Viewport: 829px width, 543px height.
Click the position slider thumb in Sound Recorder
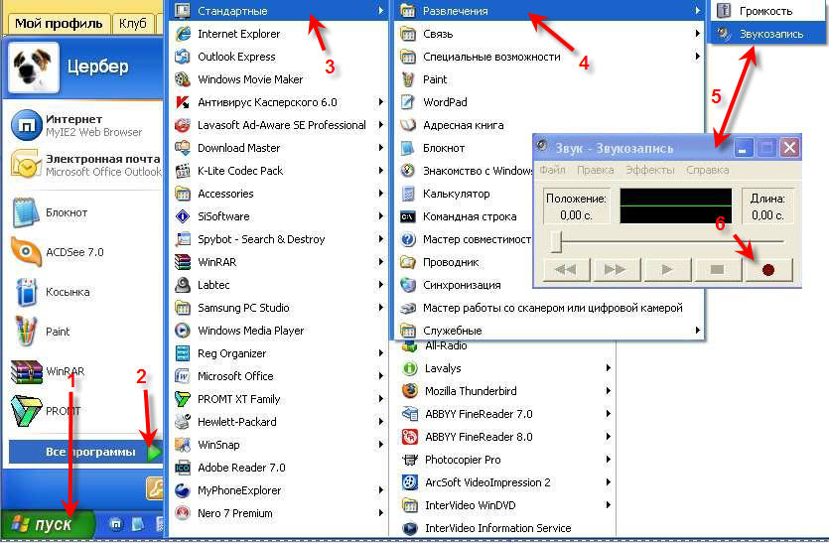(555, 241)
